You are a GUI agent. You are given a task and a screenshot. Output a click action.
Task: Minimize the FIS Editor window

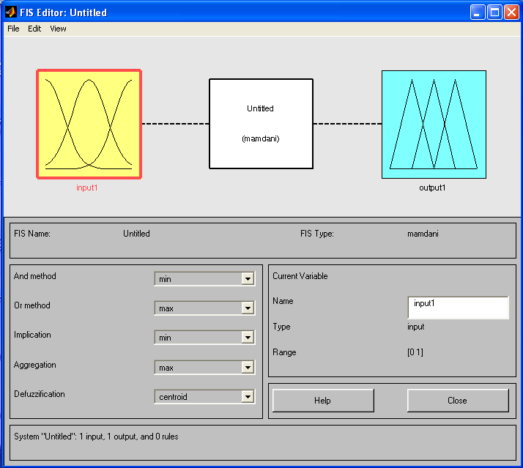tap(478, 12)
